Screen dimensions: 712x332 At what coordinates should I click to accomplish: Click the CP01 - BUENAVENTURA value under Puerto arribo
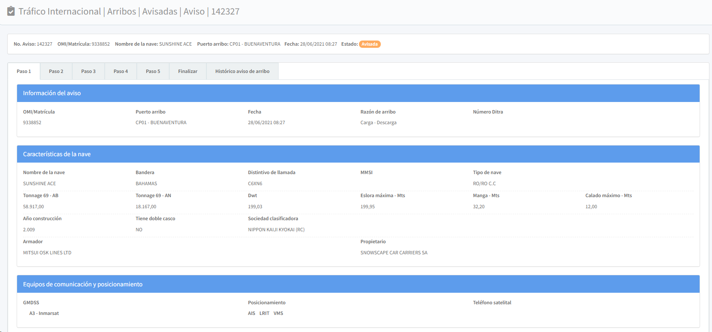(161, 122)
